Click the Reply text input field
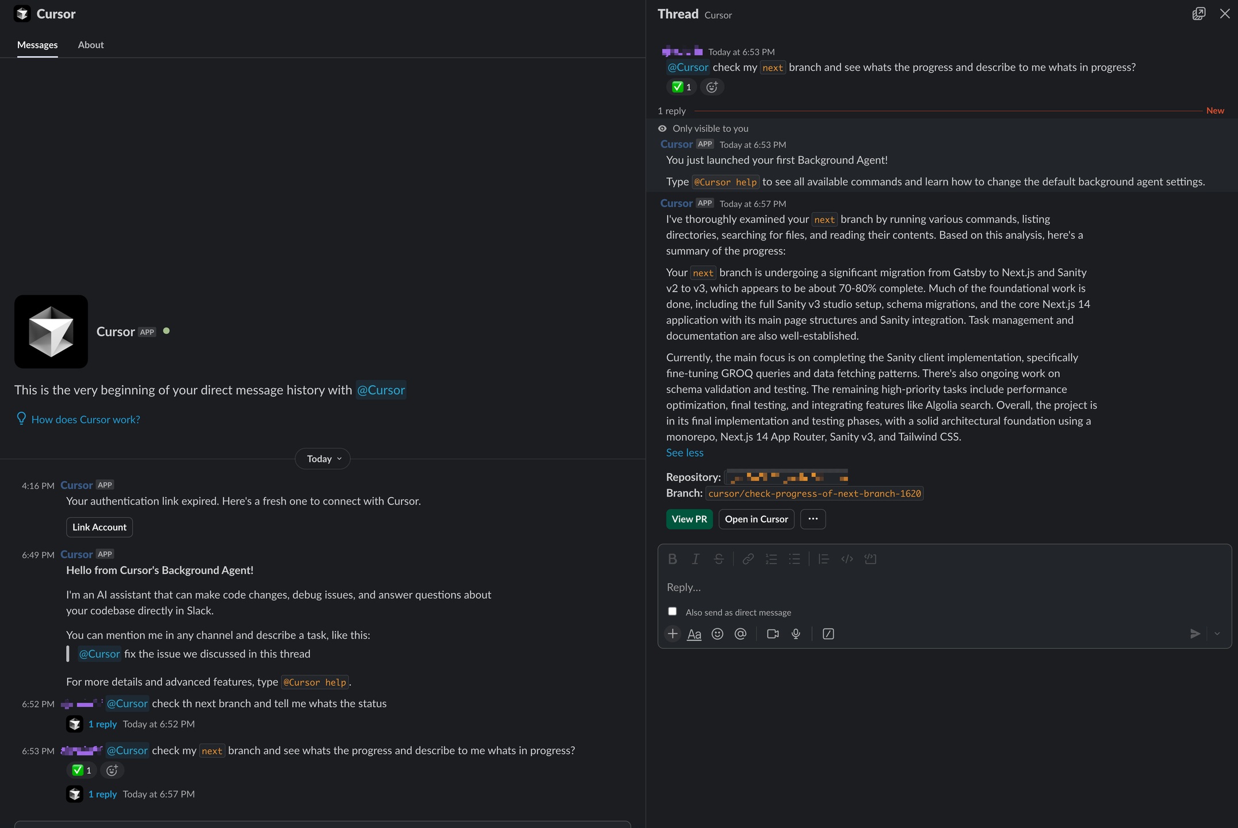 point(943,587)
